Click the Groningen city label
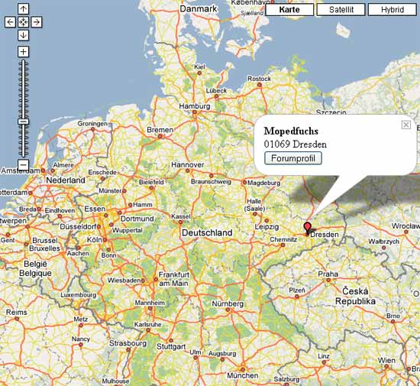This screenshot has width=420, height=386. click(x=92, y=124)
